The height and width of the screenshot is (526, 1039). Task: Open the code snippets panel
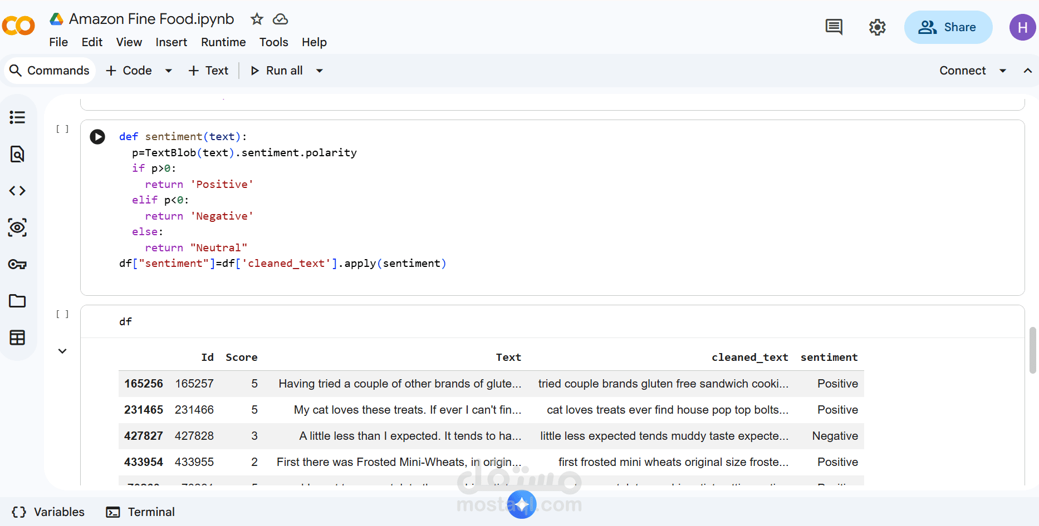(17, 191)
